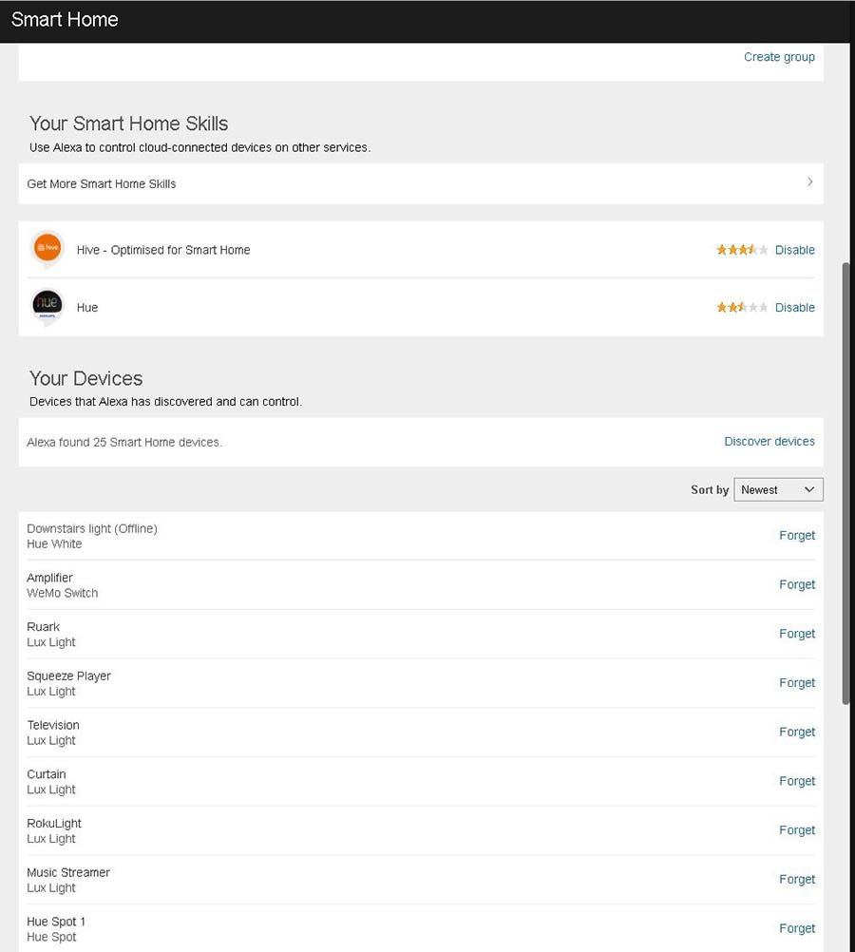Forget the Downstairs light device
Image resolution: width=855 pixels, height=952 pixels.
(x=797, y=535)
